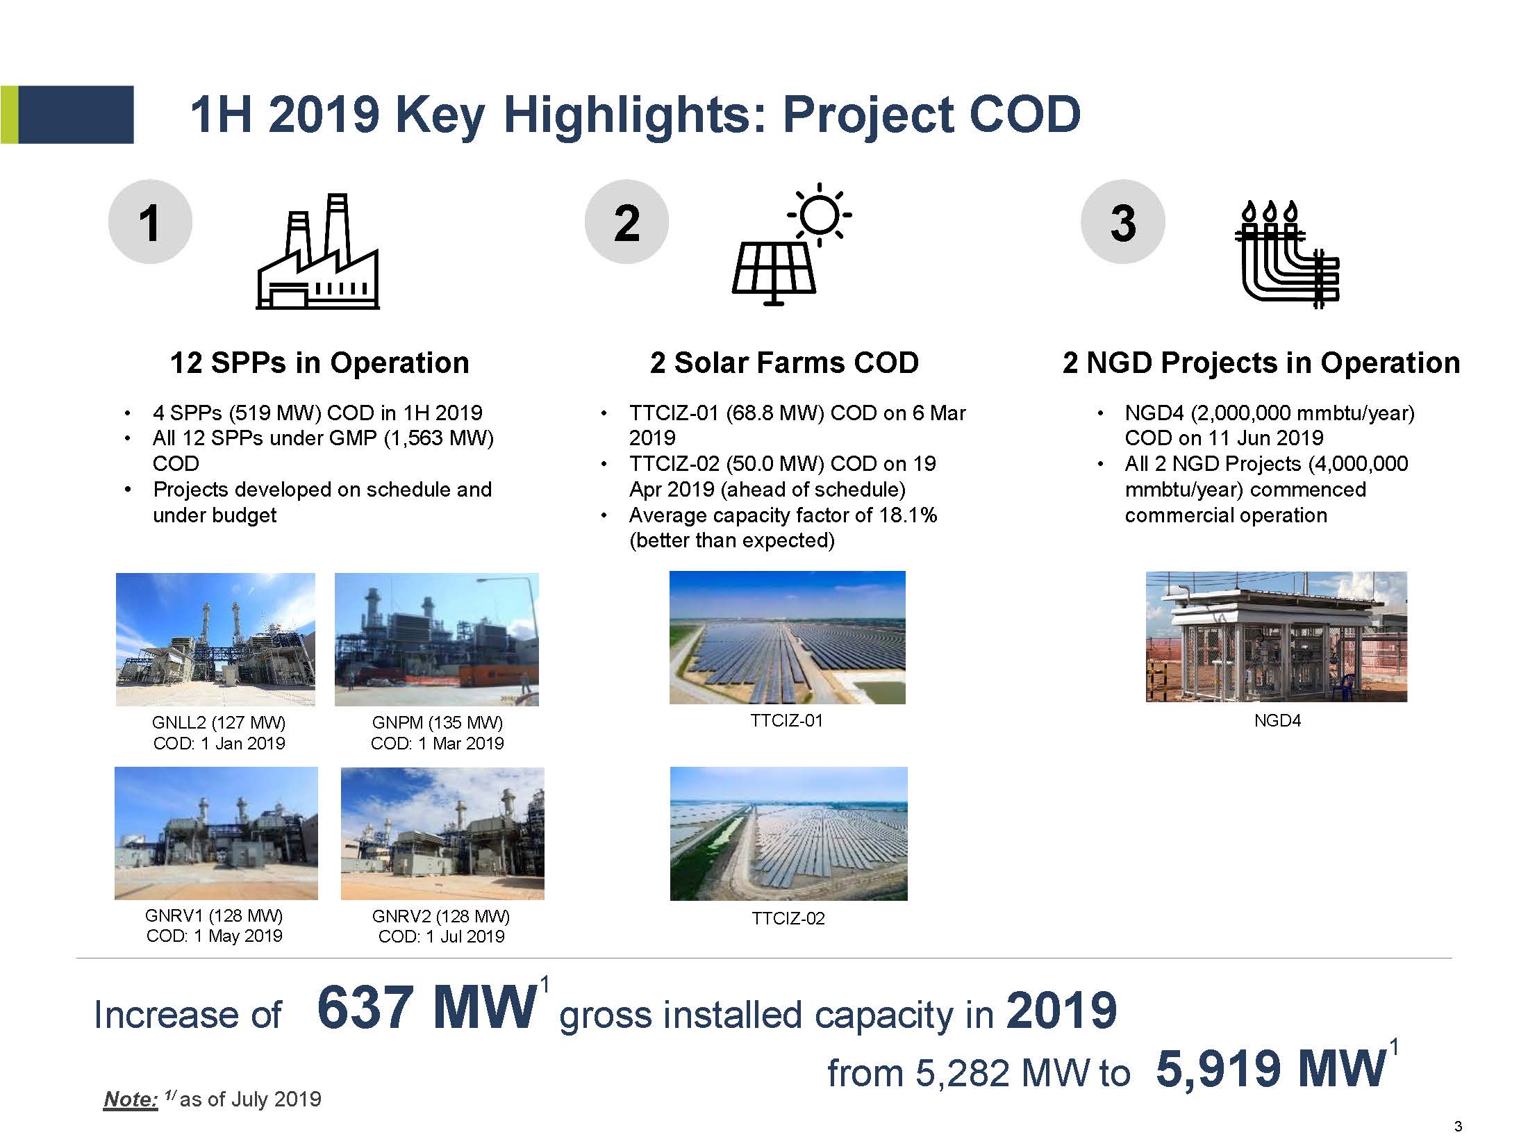Screen dimensions: 1528x1146
Task: Click the factory power plant icon
Action: 318,251
